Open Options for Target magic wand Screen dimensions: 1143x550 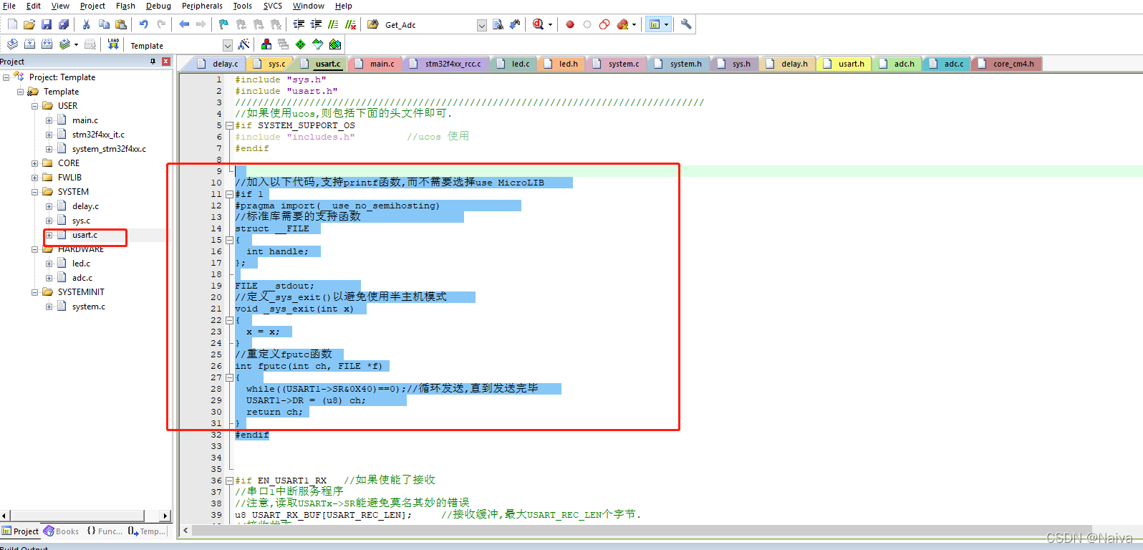tap(243, 44)
